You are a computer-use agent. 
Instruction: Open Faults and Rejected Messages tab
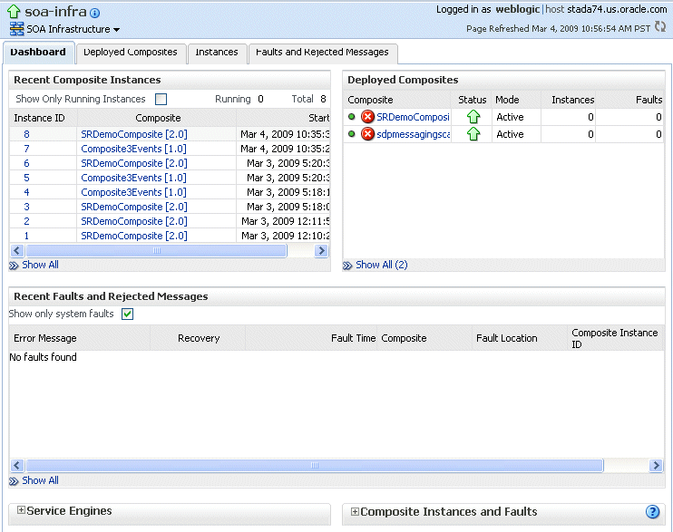pos(322,53)
